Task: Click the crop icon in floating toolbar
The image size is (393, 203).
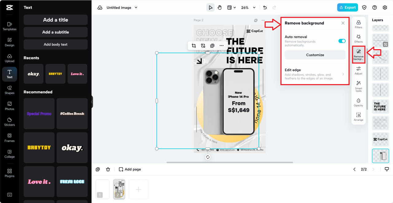Action: (x=194, y=45)
